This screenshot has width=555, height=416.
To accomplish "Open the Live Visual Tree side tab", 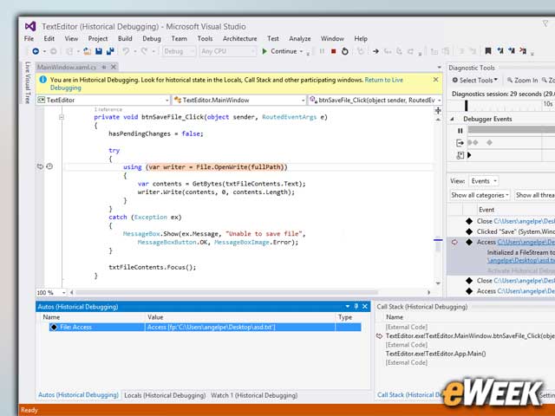I will [x=28, y=82].
